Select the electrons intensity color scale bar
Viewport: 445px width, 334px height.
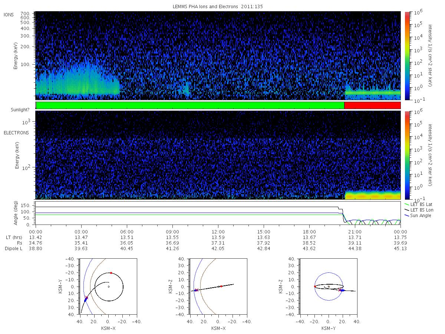click(407, 155)
